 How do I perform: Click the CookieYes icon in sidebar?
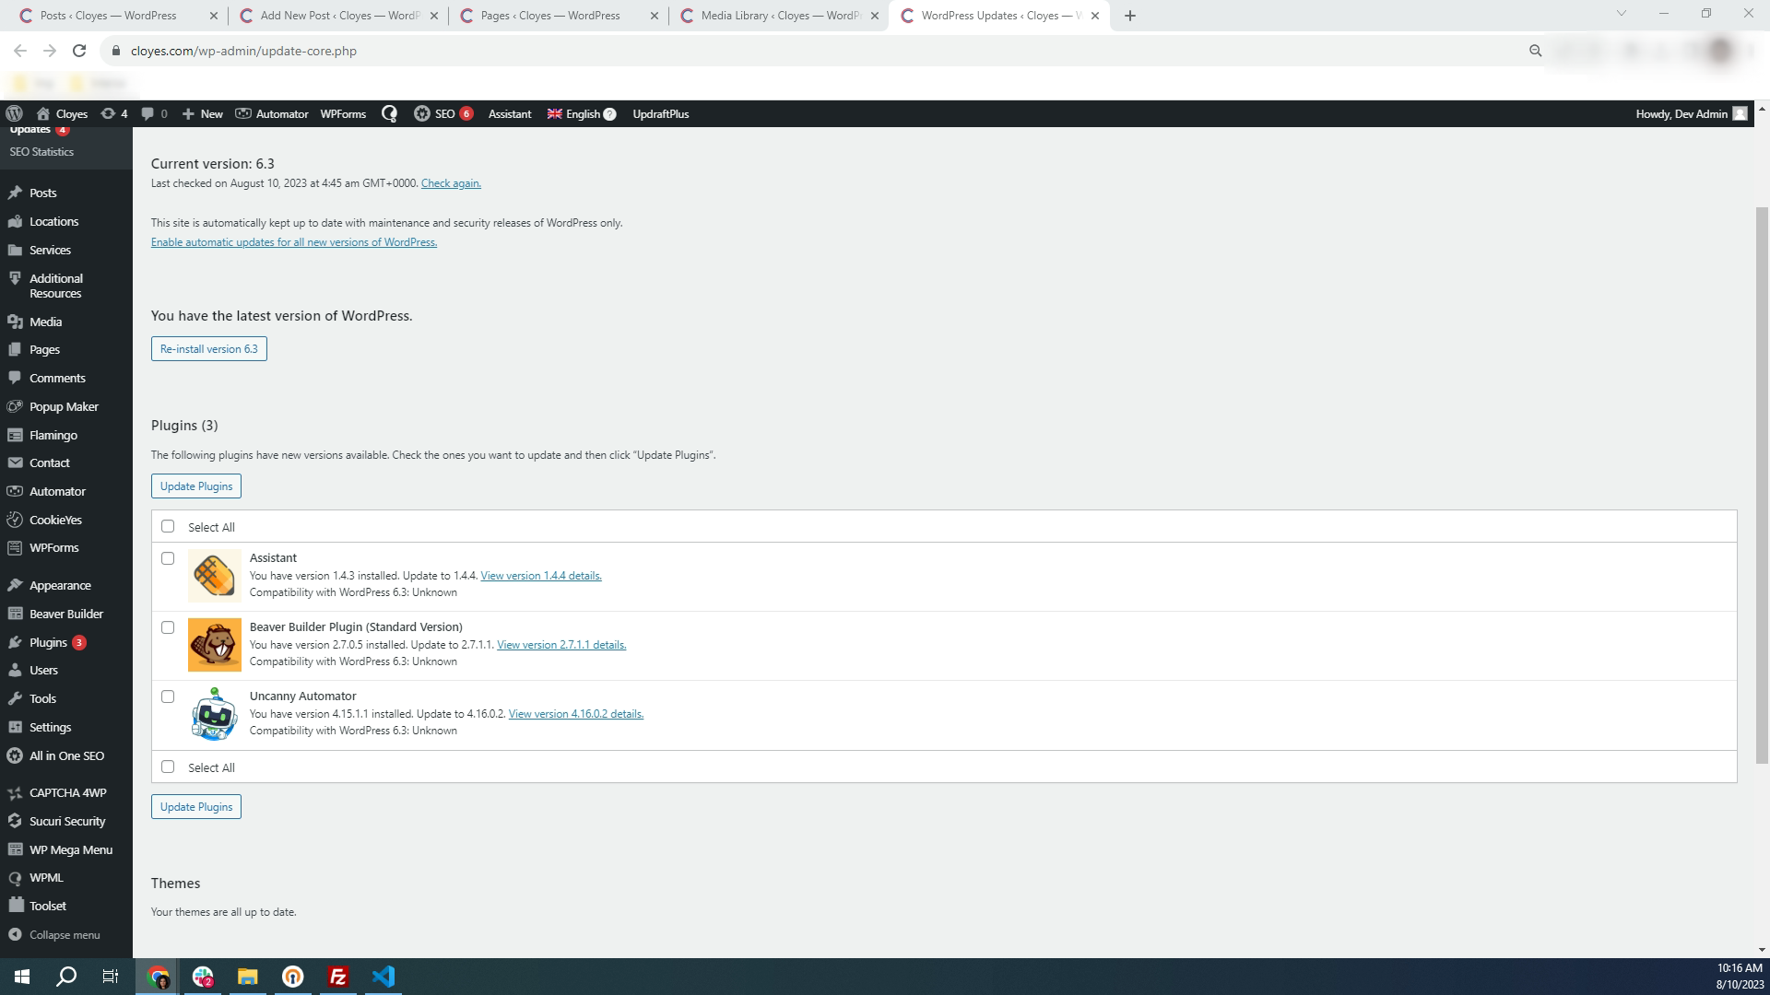click(x=15, y=520)
